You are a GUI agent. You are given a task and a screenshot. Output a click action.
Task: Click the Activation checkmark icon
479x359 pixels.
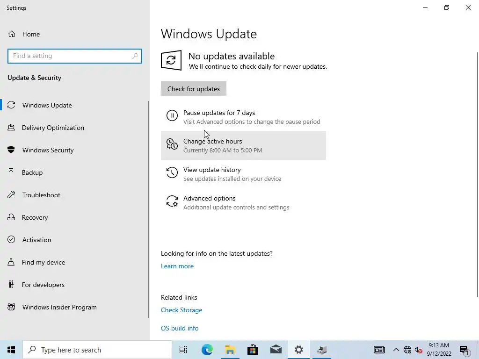coord(11,240)
